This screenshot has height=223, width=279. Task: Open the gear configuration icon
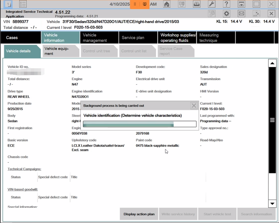click(226, 14)
